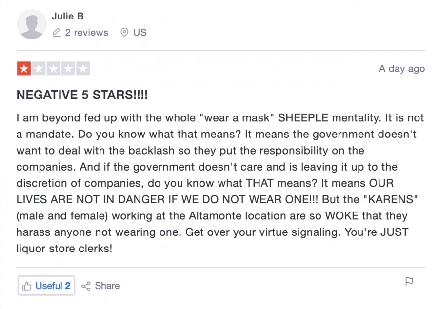Click 'liquor store clerks!' in the review text
439x309 pixels.
(x=64, y=248)
